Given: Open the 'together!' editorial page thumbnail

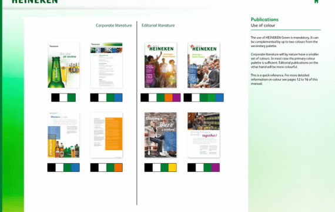Looking at the screenshot, I should (x=203, y=135).
